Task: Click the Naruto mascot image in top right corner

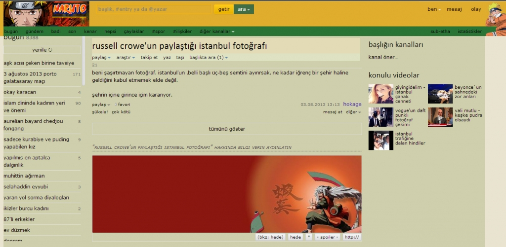Action: [495, 19]
